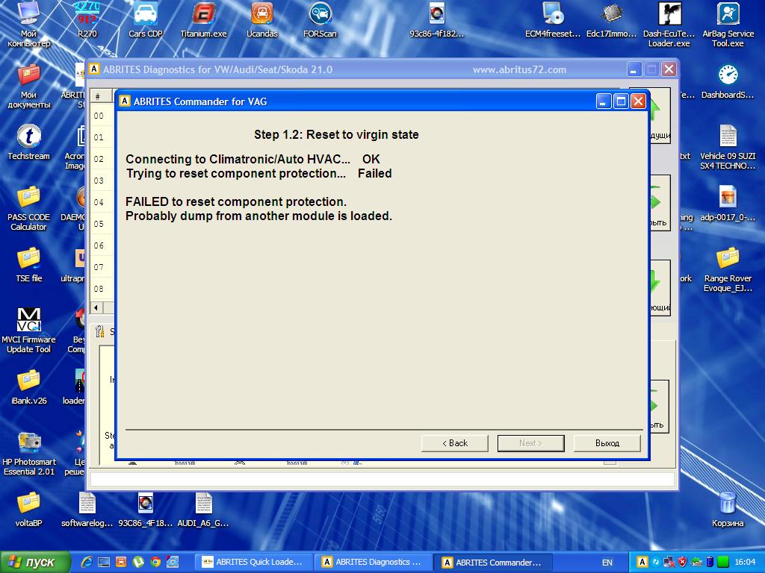This screenshot has height=573, width=765.
Task: Switch to ABRITES Diagnostics taskbar item
Action: pos(372,563)
